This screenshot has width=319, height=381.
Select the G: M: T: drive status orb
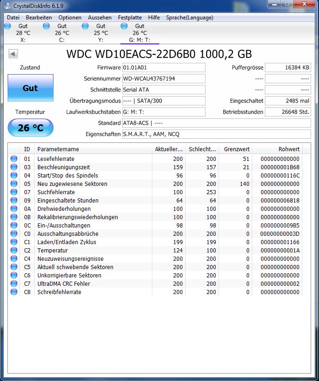(x=124, y=26)
